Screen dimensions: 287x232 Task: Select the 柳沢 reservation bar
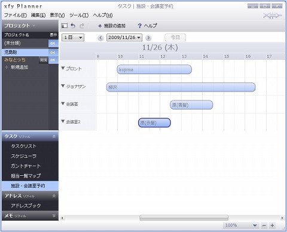(181, 87)
